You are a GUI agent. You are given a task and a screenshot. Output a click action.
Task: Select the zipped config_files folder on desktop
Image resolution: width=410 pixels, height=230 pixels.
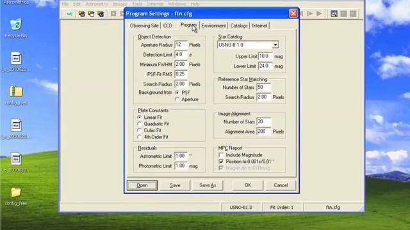point(16,95)
